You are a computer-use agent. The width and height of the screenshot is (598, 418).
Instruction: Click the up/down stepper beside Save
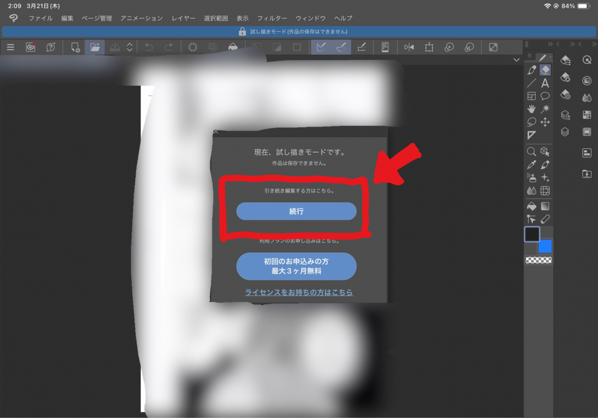[130, 47]
